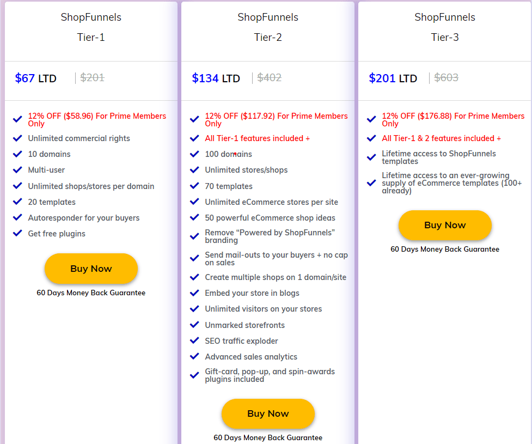Click the 12% OFF Prime Members offer in Tier-1
Image resolution: width=532 pixels, height=444 pixels.
(97, 120)
